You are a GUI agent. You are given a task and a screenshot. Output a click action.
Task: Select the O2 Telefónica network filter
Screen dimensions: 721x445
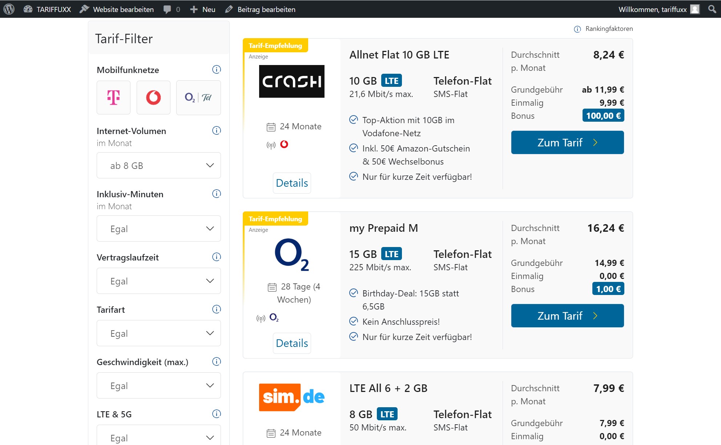[198, 97]
